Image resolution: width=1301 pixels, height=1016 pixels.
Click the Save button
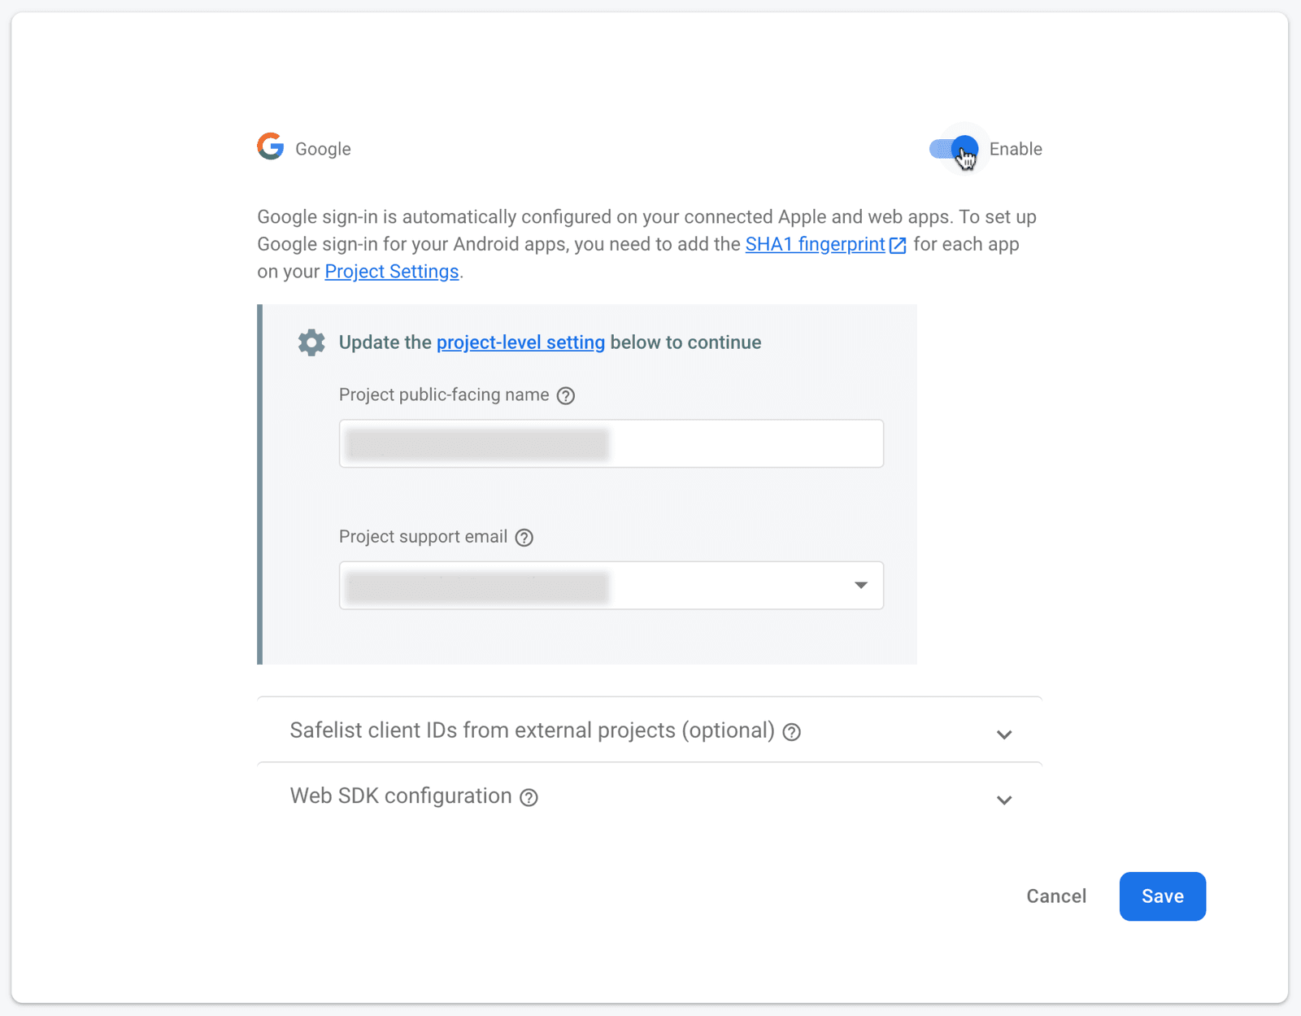click(x=1163, y=896)
